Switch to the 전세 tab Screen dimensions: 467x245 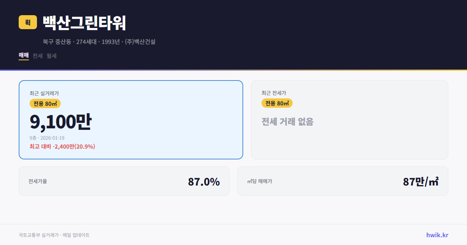(37, 56)
